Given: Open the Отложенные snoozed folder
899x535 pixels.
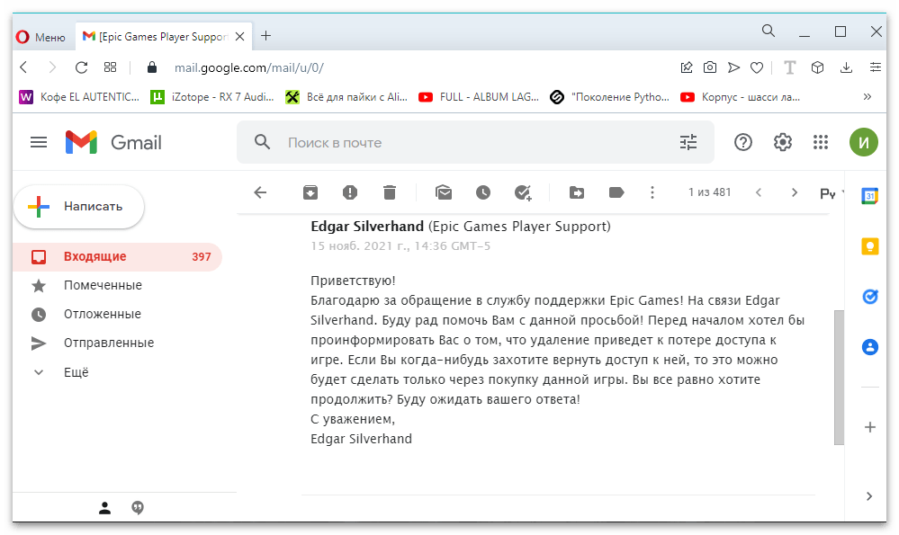Looking at the screenshot, I should coord(117,314).
